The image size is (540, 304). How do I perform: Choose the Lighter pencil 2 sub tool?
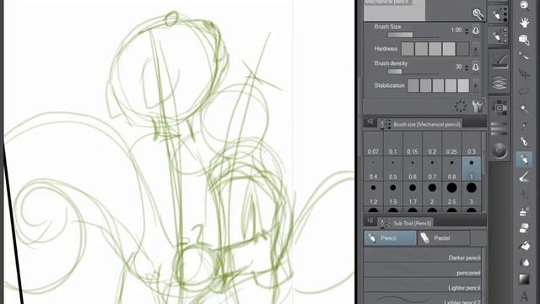click(x=423, y=299)
